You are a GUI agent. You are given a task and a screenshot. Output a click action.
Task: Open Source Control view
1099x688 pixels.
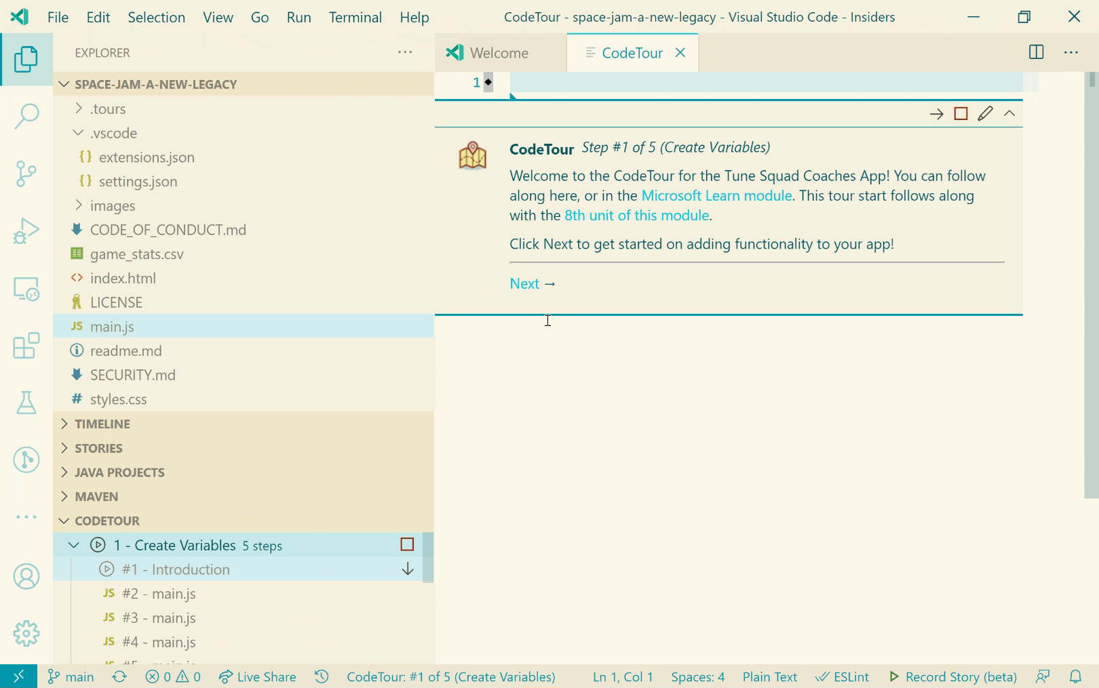tap(26, 174)
